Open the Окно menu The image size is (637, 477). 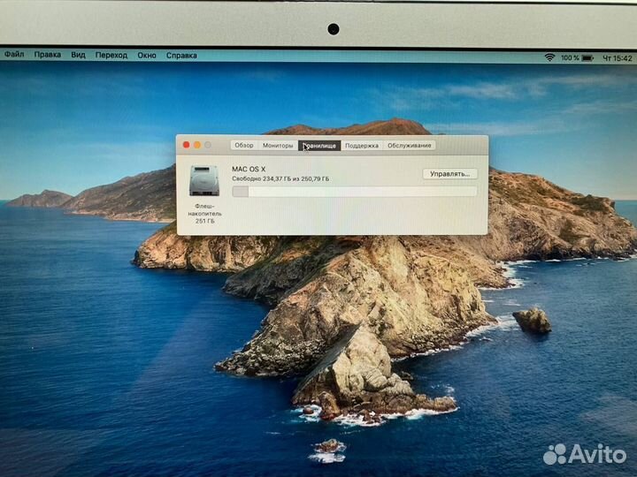coord(147,55)
